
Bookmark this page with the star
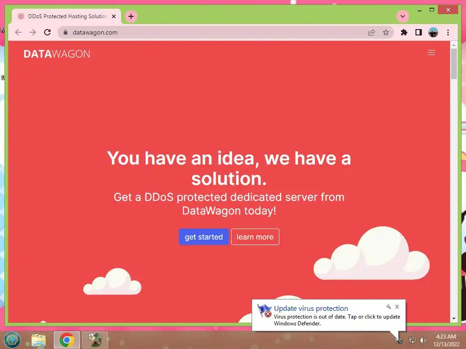[386, 32]
